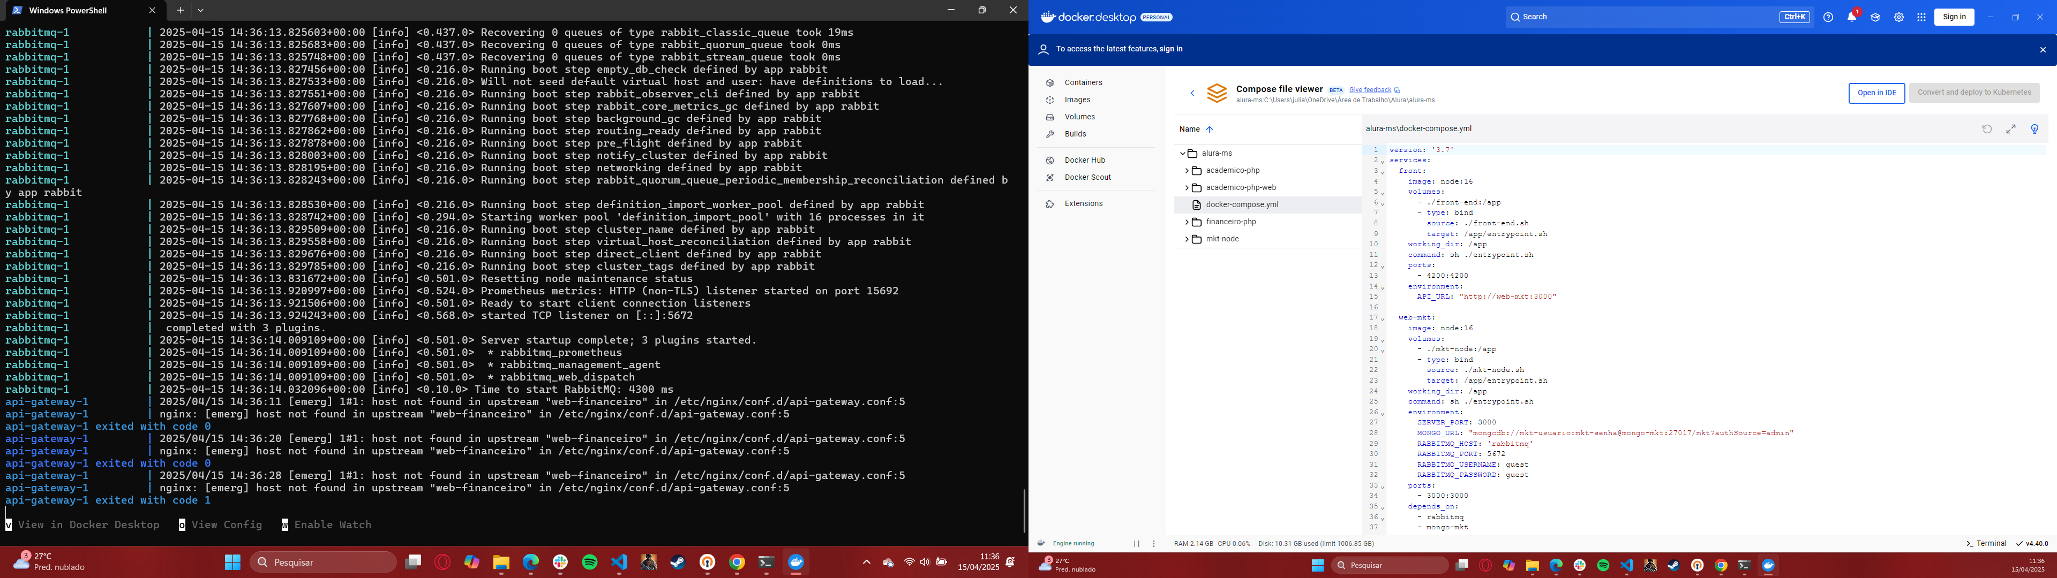Click the Engine running status text

coord(1073,544)
